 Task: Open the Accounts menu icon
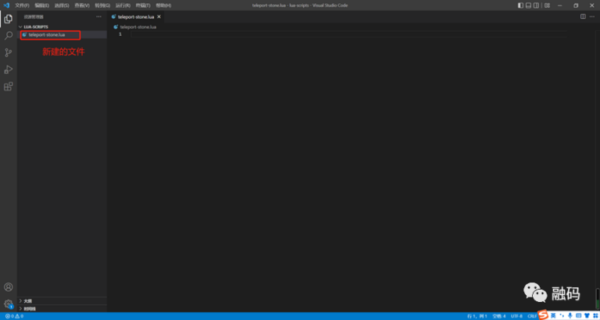[9, 287]
